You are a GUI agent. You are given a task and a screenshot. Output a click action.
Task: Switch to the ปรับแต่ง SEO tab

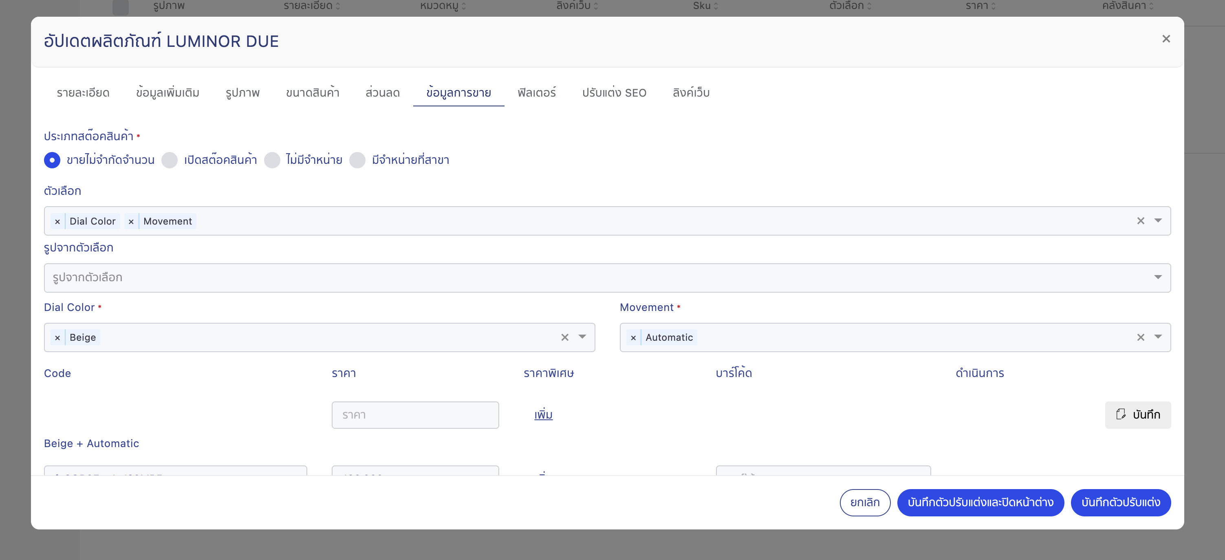click(x=614, y=93)
